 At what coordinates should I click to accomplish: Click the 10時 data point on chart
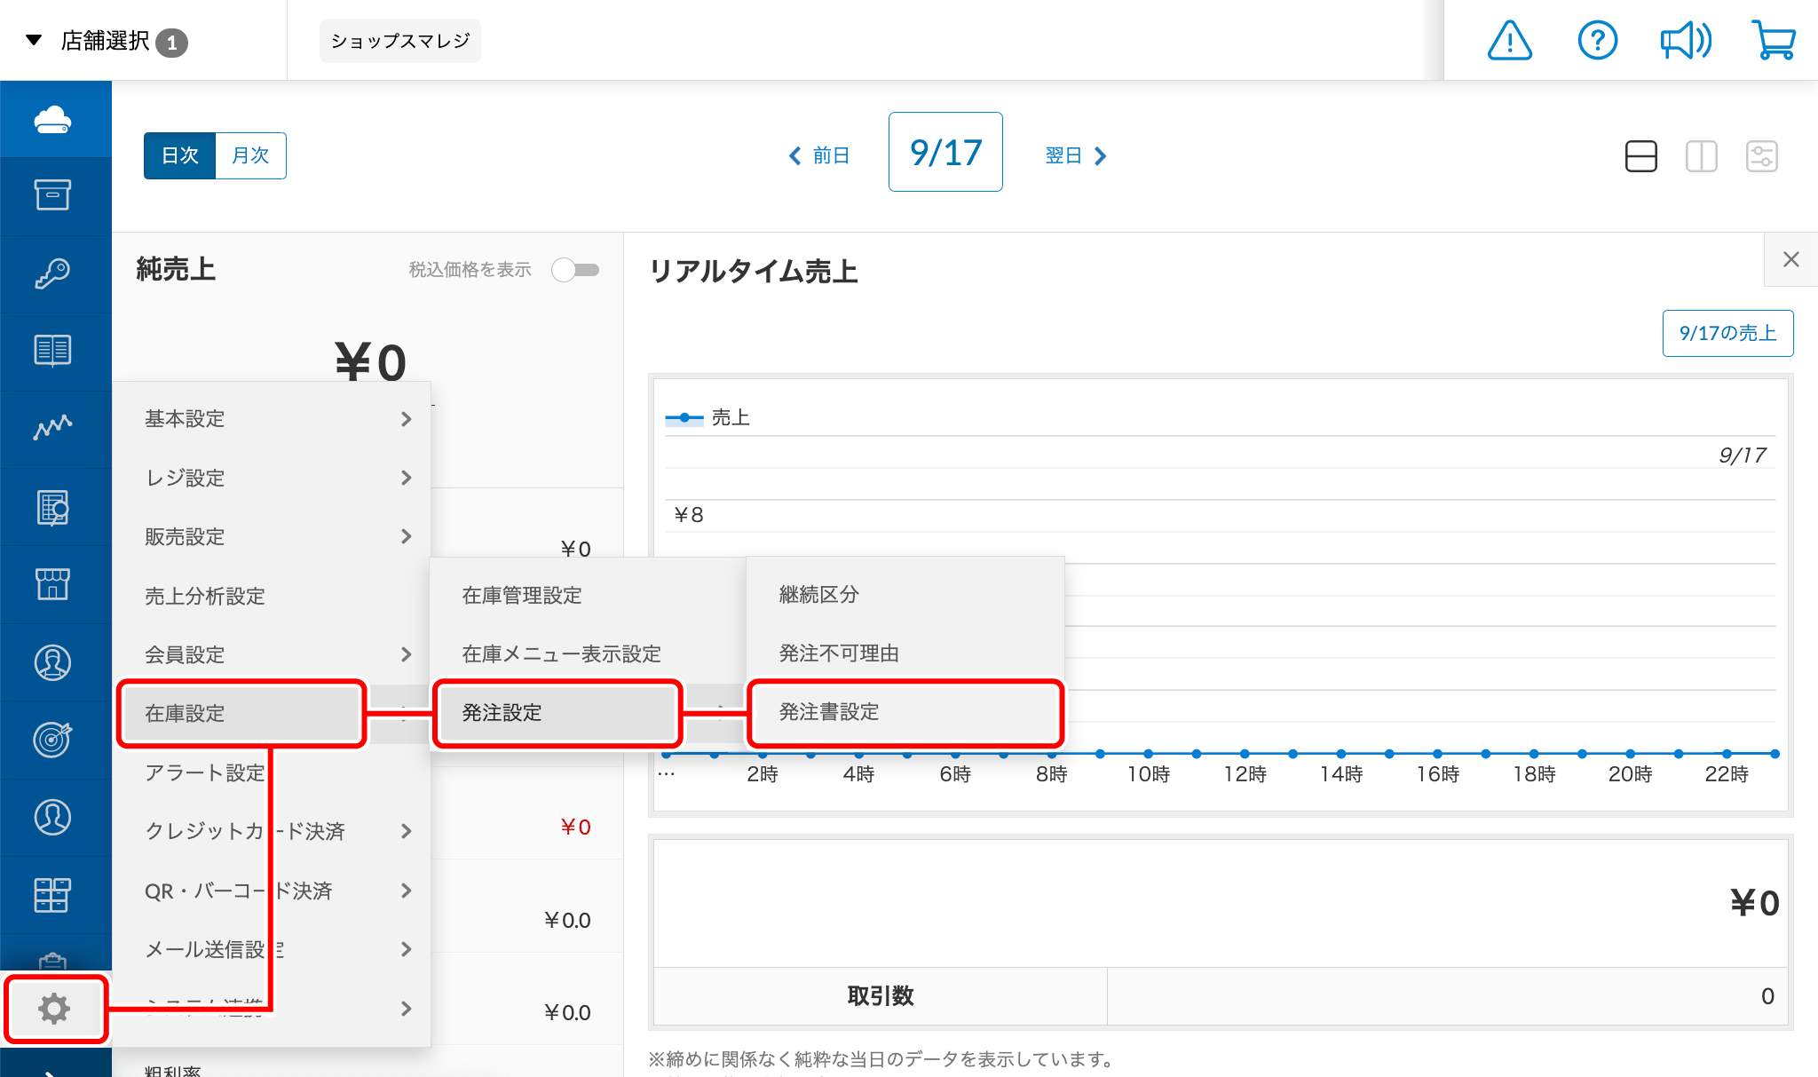[x=1148, y=754]
